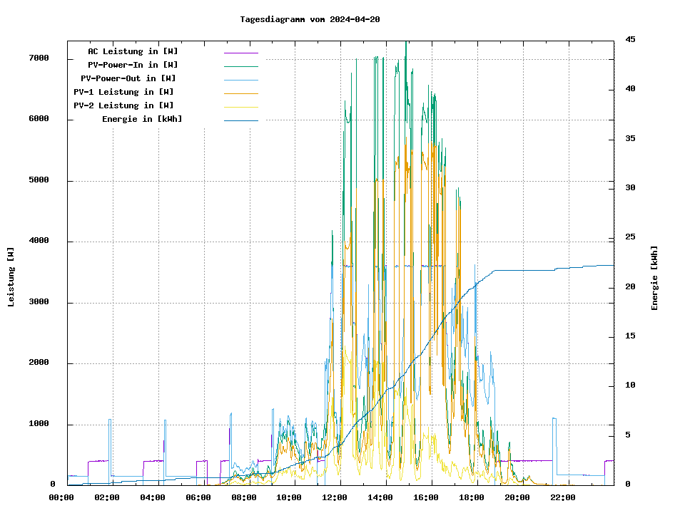This screenshot has height=513, width=685.
Task: Click the 'Leistung [W]' vertical axis title
Action: click(11, 277)
